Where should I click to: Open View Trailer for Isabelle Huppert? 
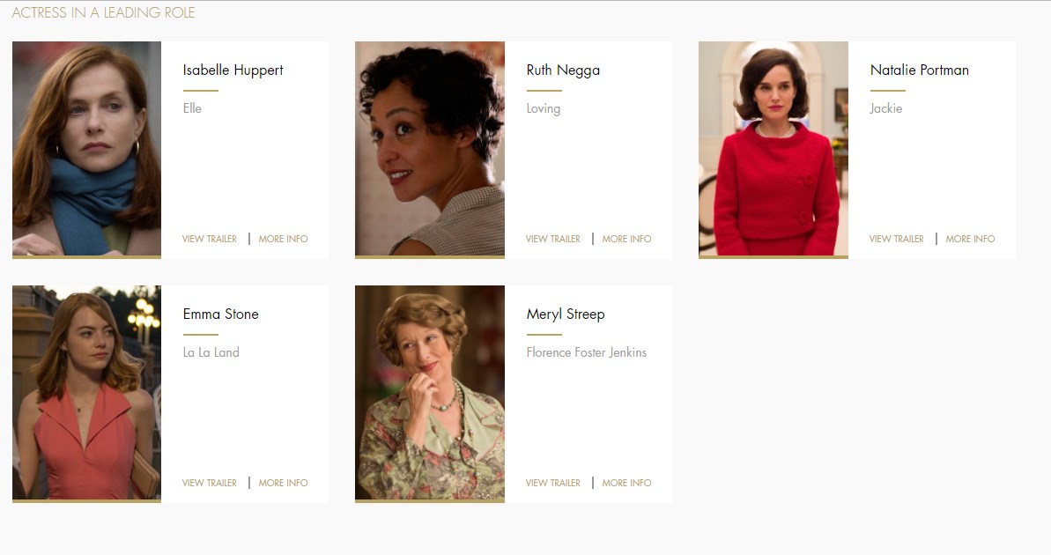click(x=209, y=239)
